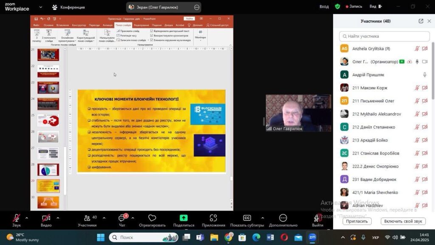Viewport: 435px width, 245px height.
Task: Click the Find participant search field
Action: point(384,36)
